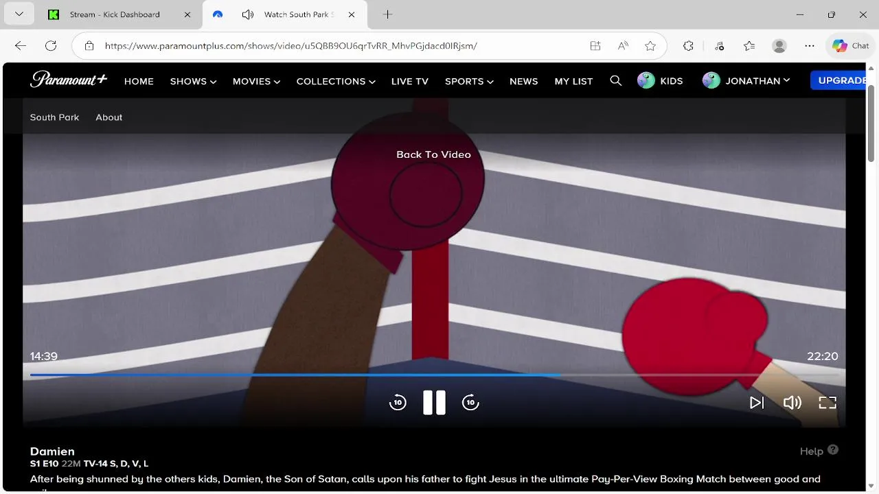Open Copilot Chat button
The width and height of the screenshot is (879, 494).
tap(851, 46)
